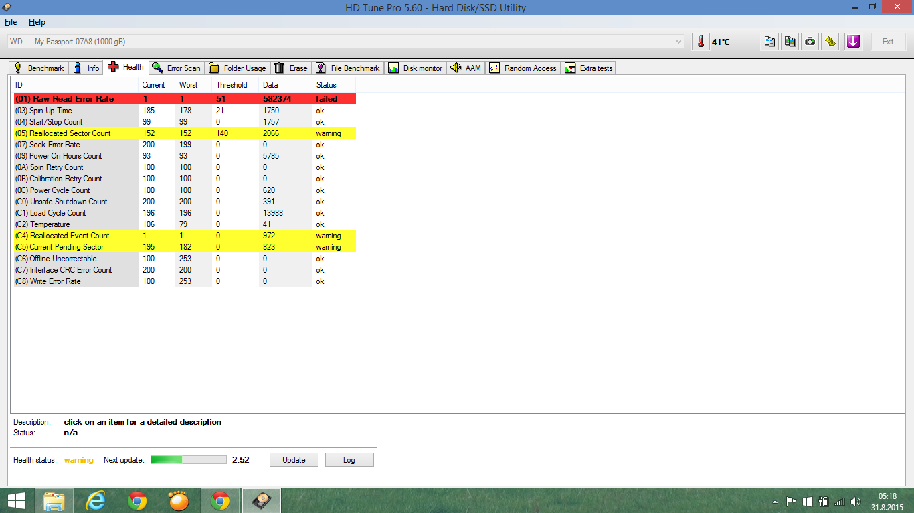The image size is (914, 513).
Task: Open the options gear icon
Action: tap(830, 42)
